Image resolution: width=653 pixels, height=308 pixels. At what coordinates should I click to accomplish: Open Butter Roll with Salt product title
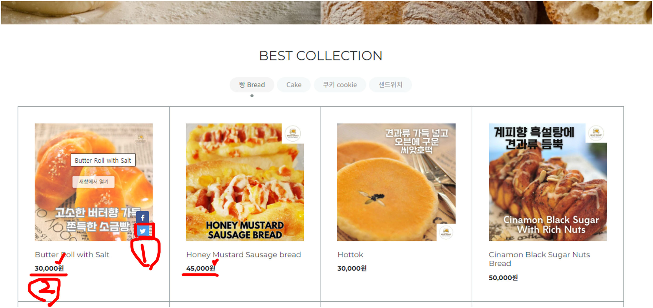[x=72, y=255]
